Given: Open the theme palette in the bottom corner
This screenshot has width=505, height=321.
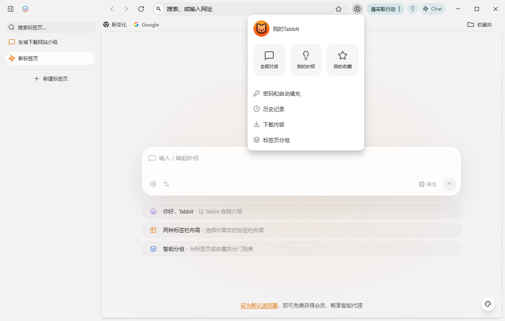Looking at the screenshot, I should tap(487, 303).
